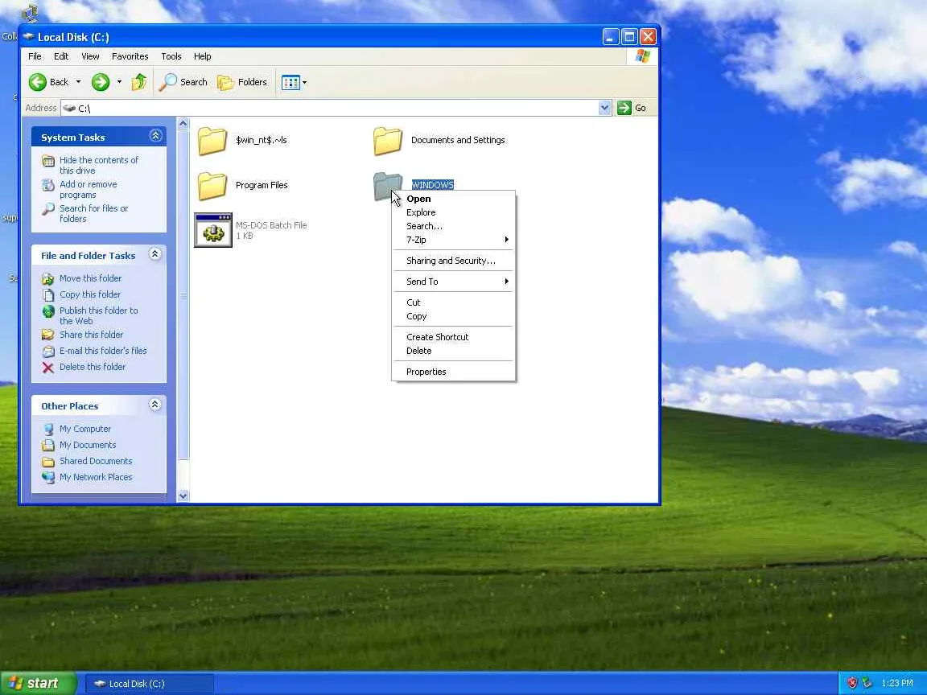The height and width of the screenshot is (695, 927).
Task: Toggle the Folders pane toolbar button
Action: (x=242, y=82)
